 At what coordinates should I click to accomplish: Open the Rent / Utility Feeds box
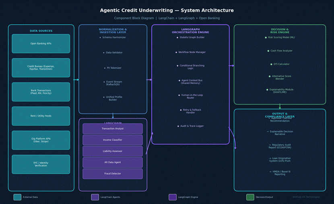pos(41,116)
